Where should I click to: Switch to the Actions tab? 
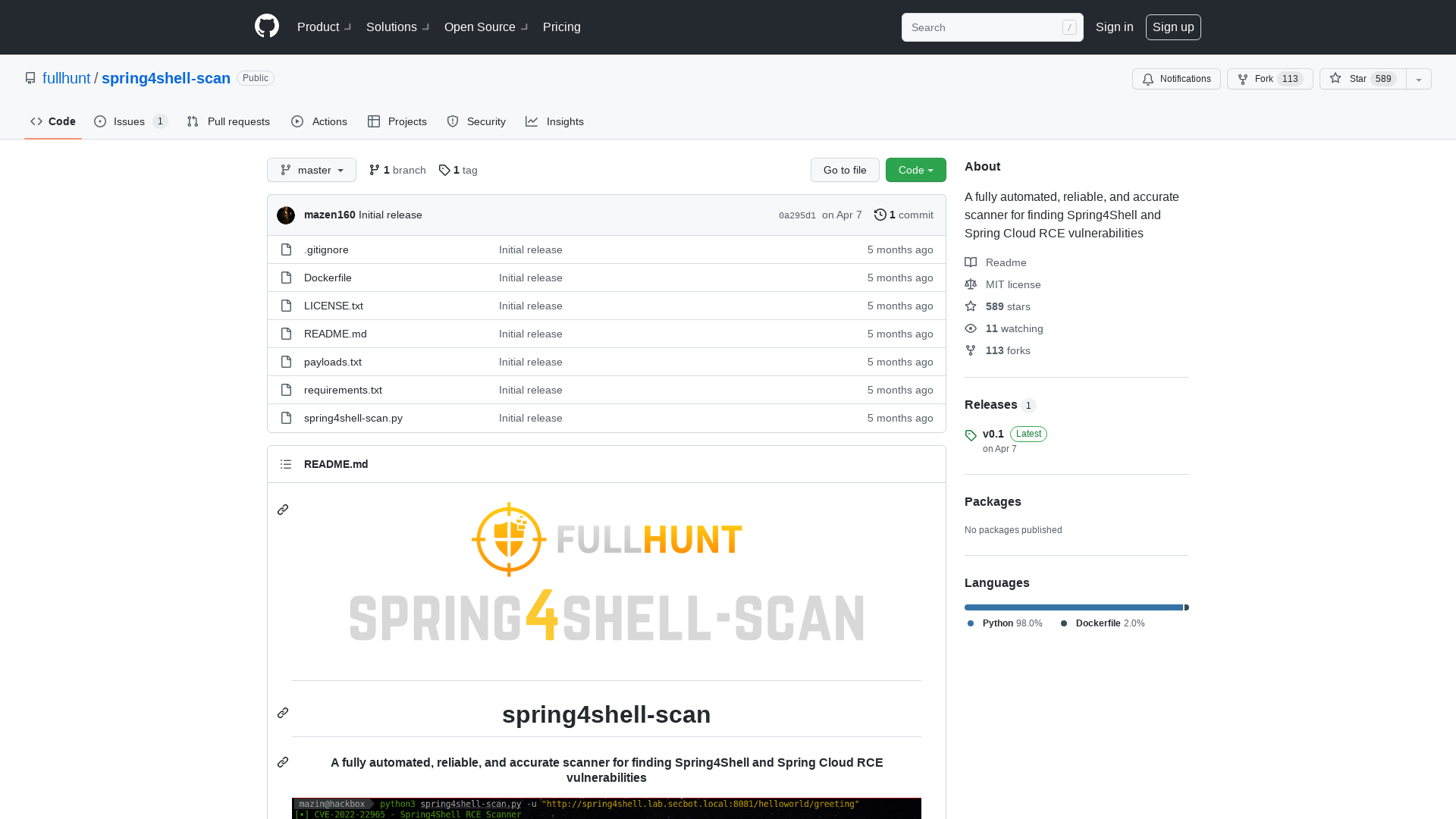(x=319, y=121)
